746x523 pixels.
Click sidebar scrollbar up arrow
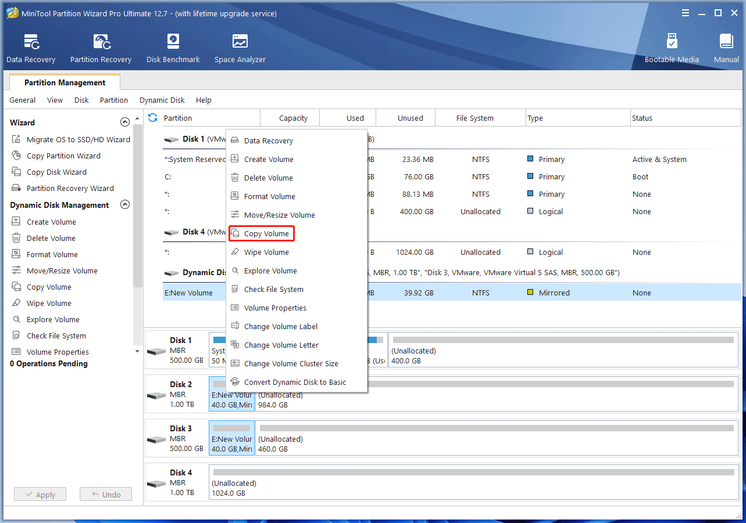coord(138,119)
